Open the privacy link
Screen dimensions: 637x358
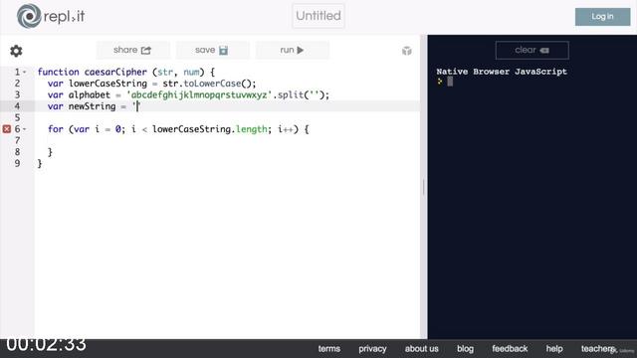click(372, 349)
